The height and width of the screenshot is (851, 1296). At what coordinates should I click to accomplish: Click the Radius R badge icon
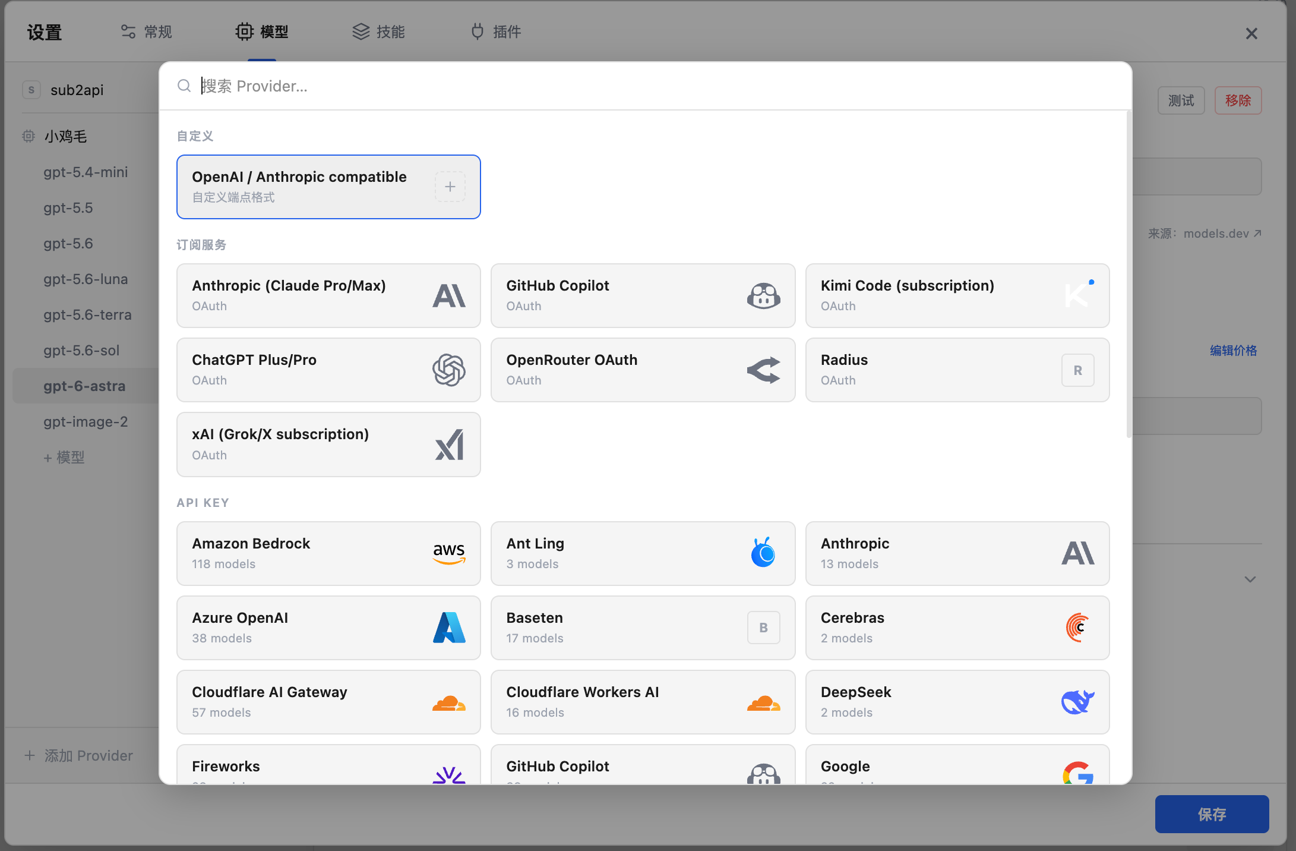tap(1077, 370)
